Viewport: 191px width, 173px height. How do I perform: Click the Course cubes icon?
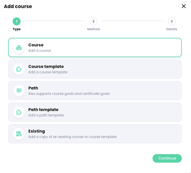pos(19,48)
